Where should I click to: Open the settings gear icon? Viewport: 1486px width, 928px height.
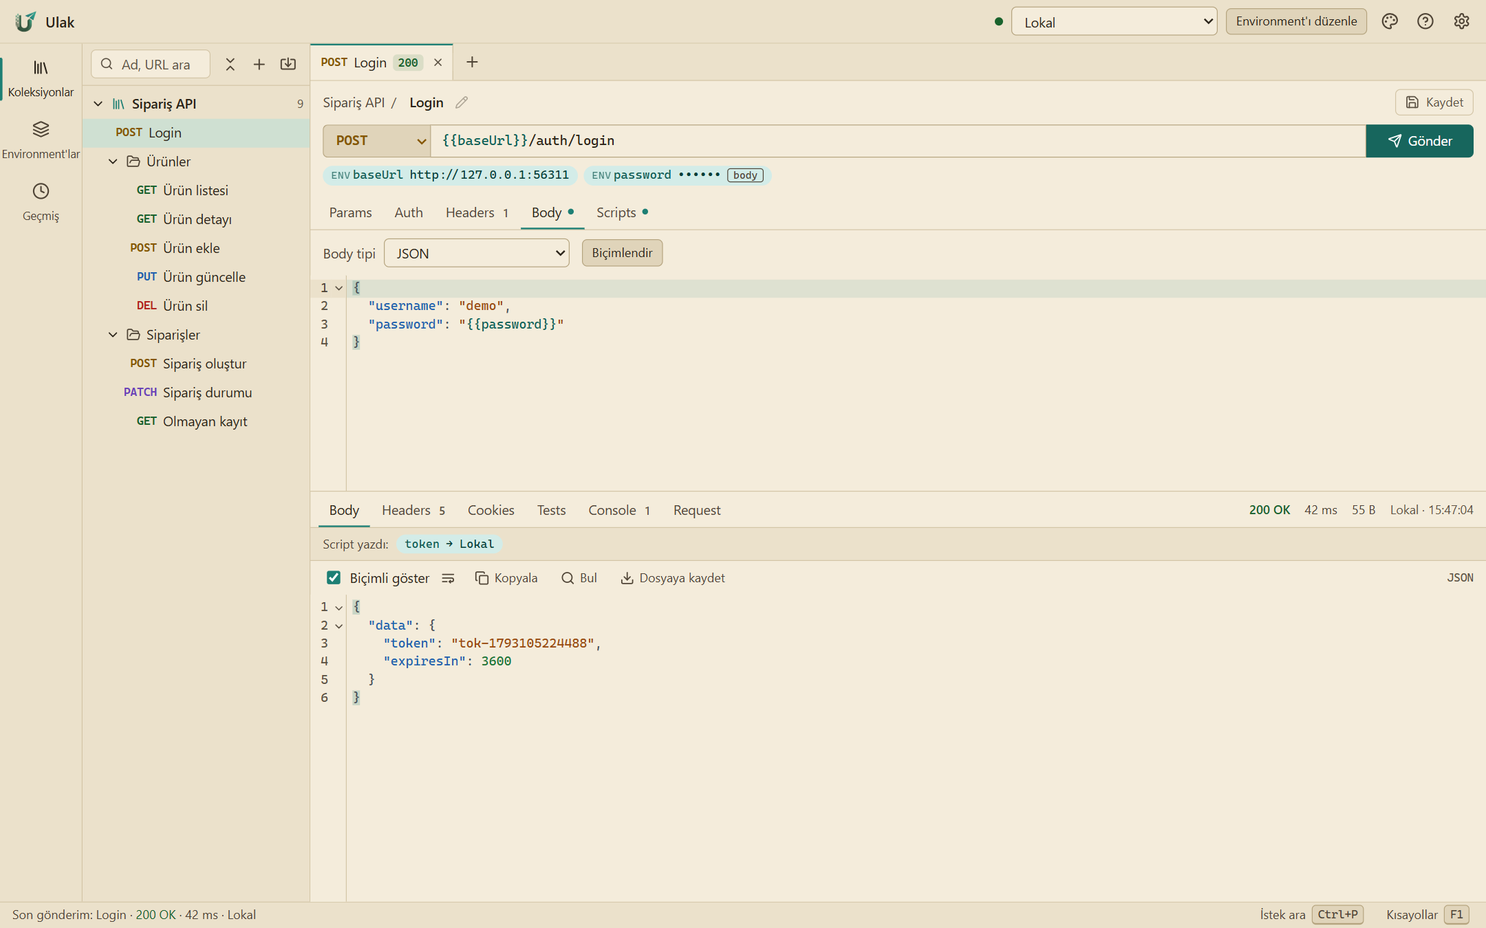1461,21
